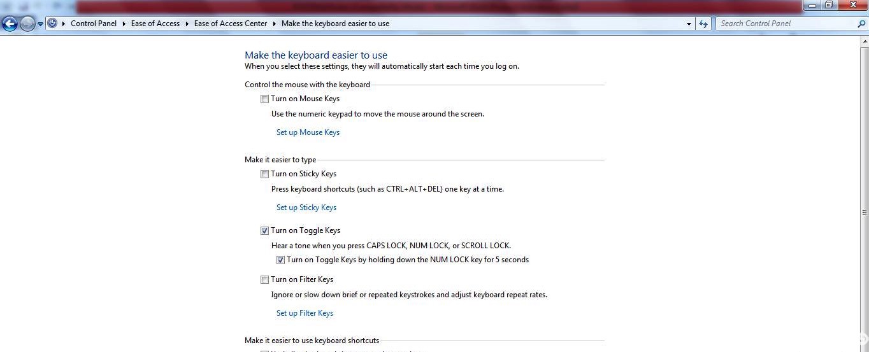Go to Ease of Access Center breadcrumb
The image size is (869, 352).
tap(230, 24)
